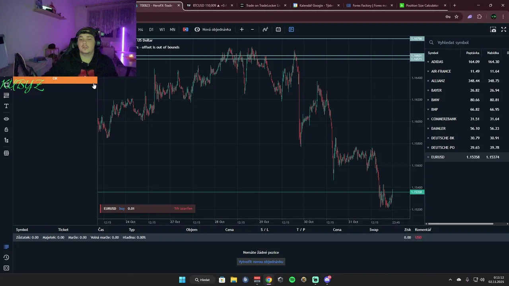Image resolution: width=509 pixels, height=286 pixels.
Task: Sort positions by Objem column
Action: pos(192,230)
